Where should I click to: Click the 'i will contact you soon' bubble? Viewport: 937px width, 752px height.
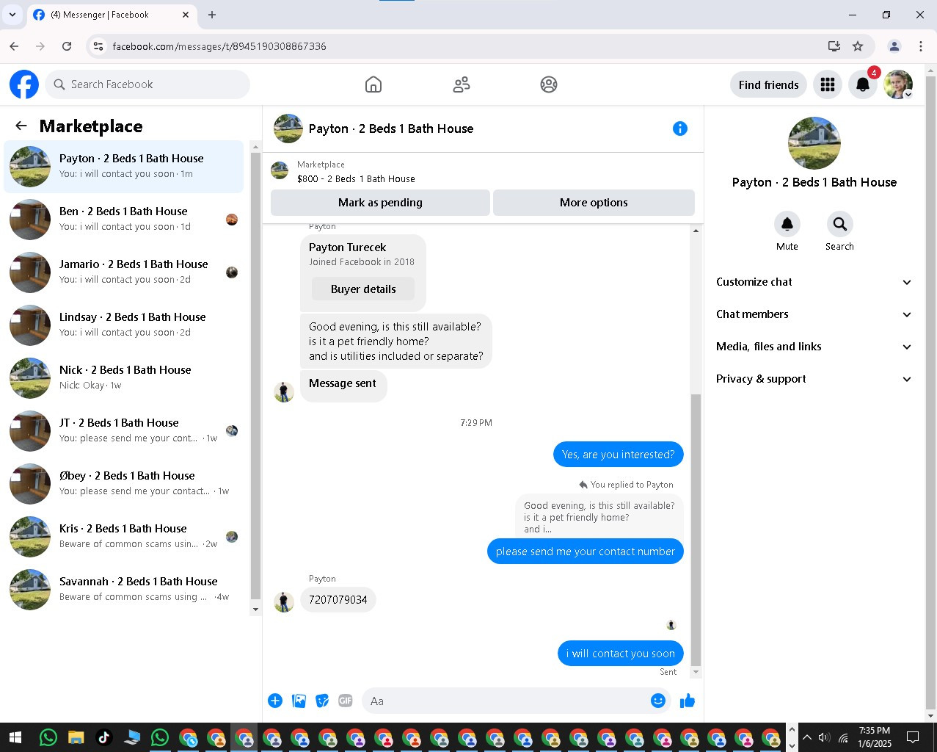(x=621, y=654)
